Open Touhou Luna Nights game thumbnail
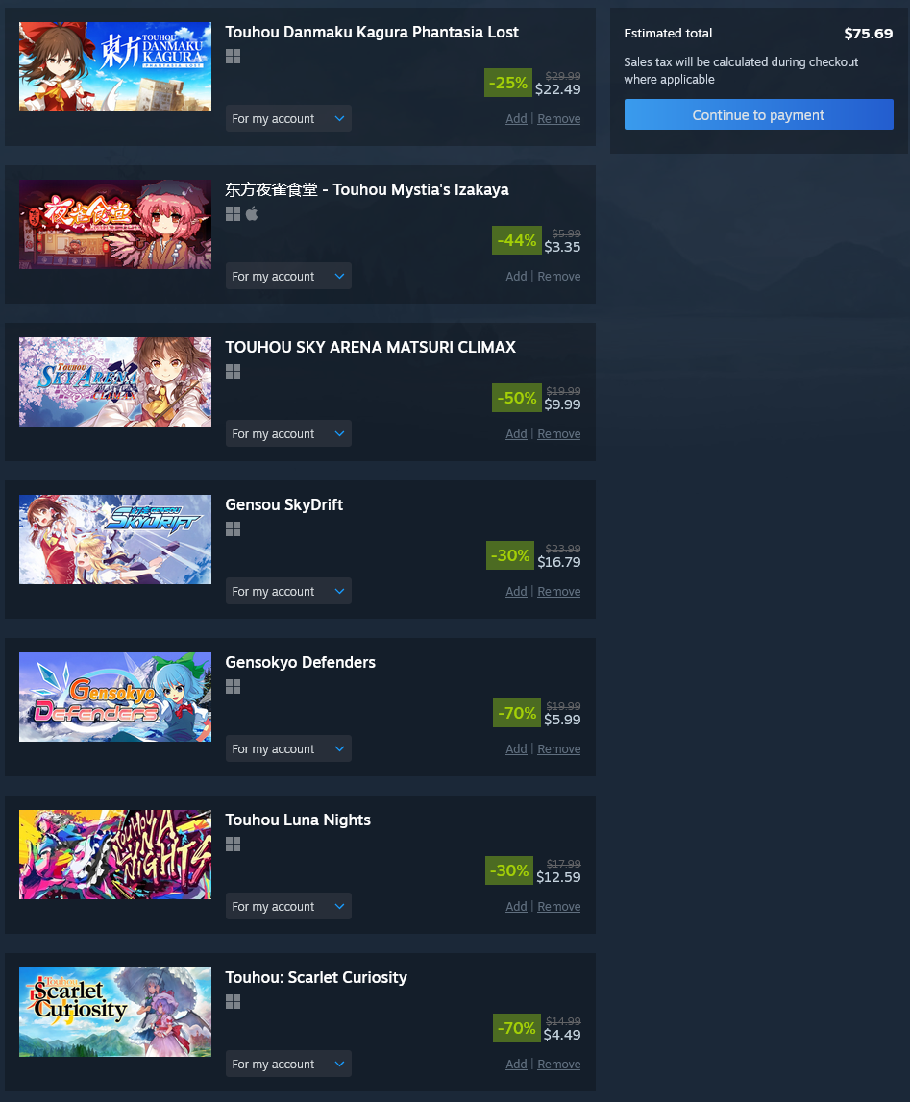Image resolution: width=910 pixels, height=1102 pixels. [x=115, y=855]
